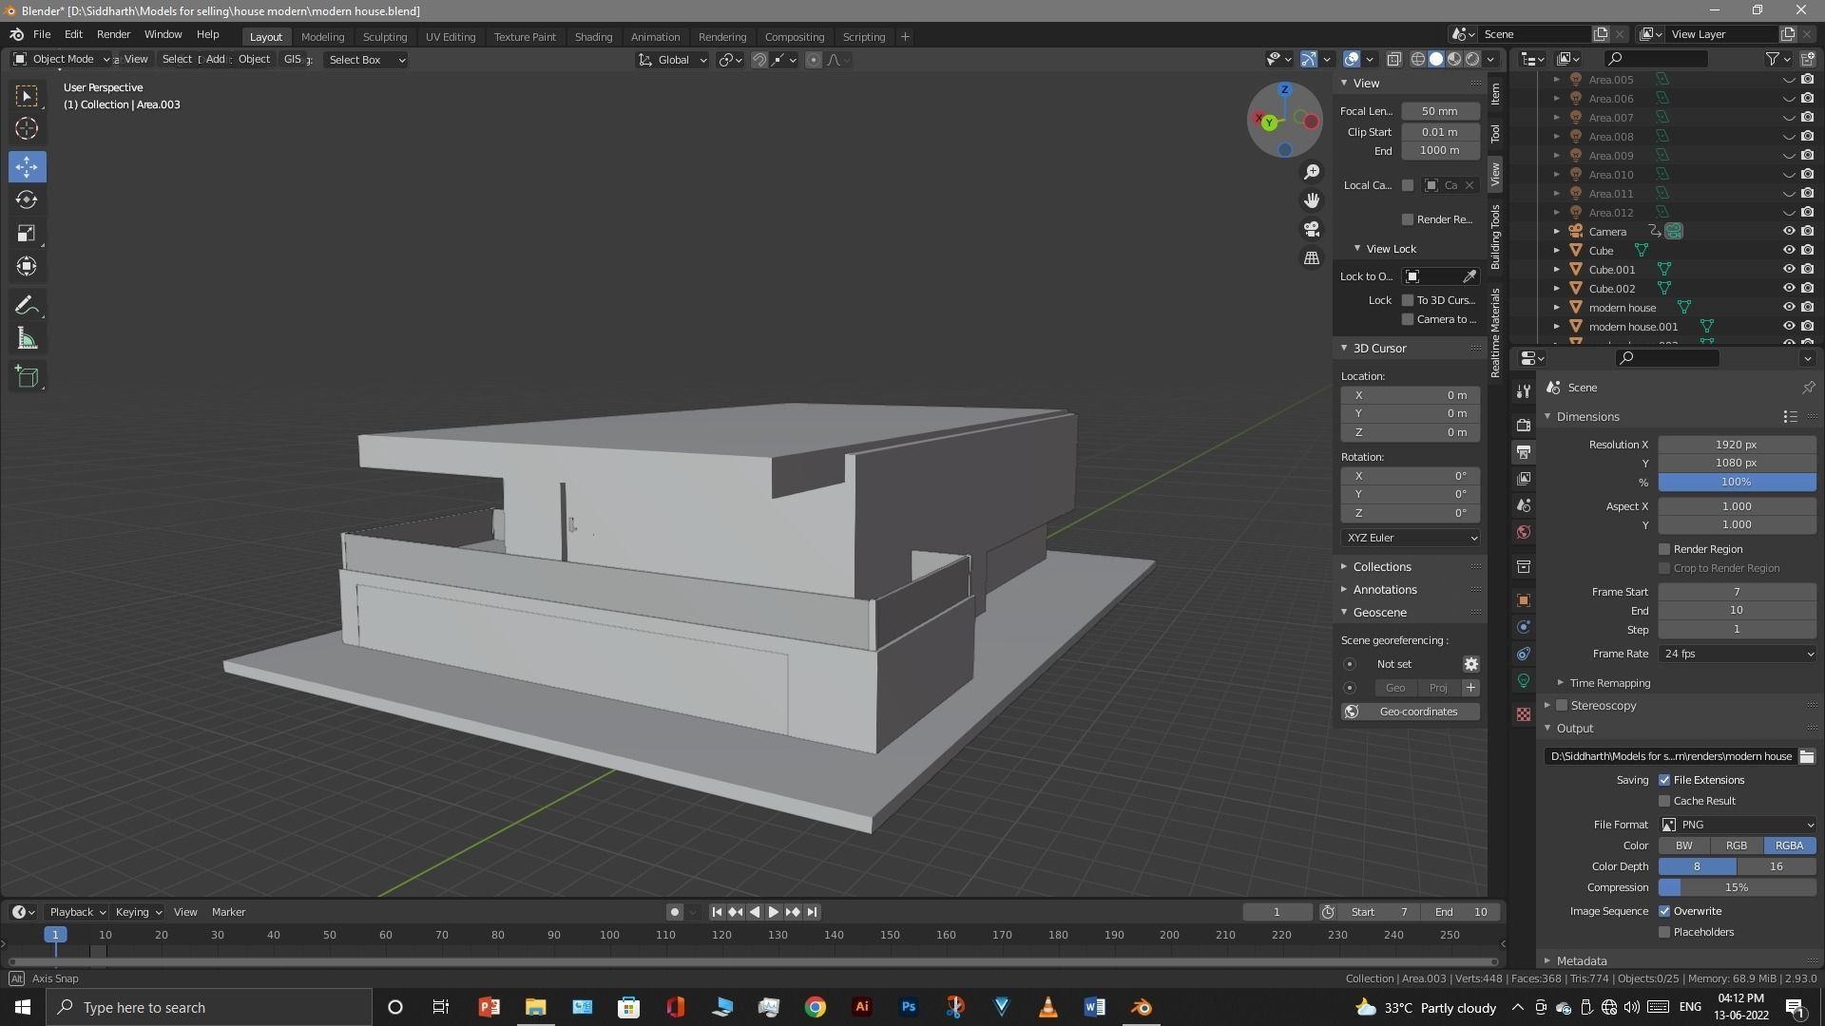Switch to rendered shading mode
1825x1026 pixels.
(x=1472, y=60)
